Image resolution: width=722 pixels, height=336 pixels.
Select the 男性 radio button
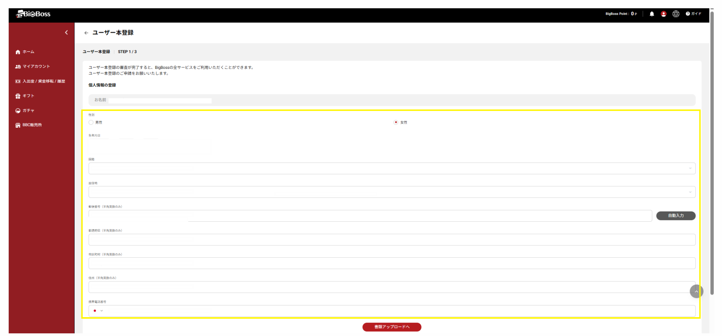pos(91,122)
